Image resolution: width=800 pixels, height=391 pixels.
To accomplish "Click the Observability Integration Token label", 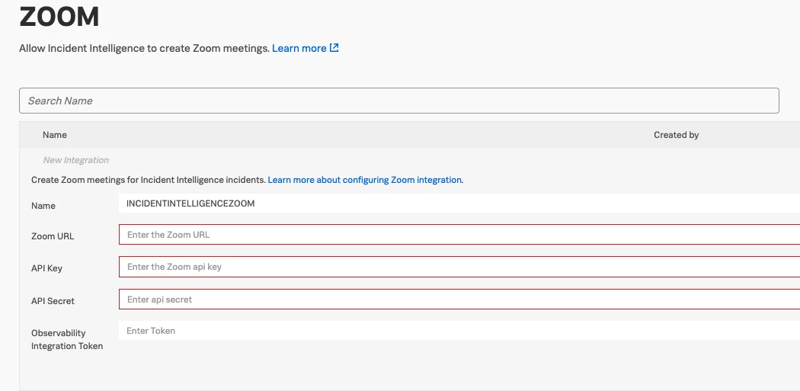I will click(67, 339).
